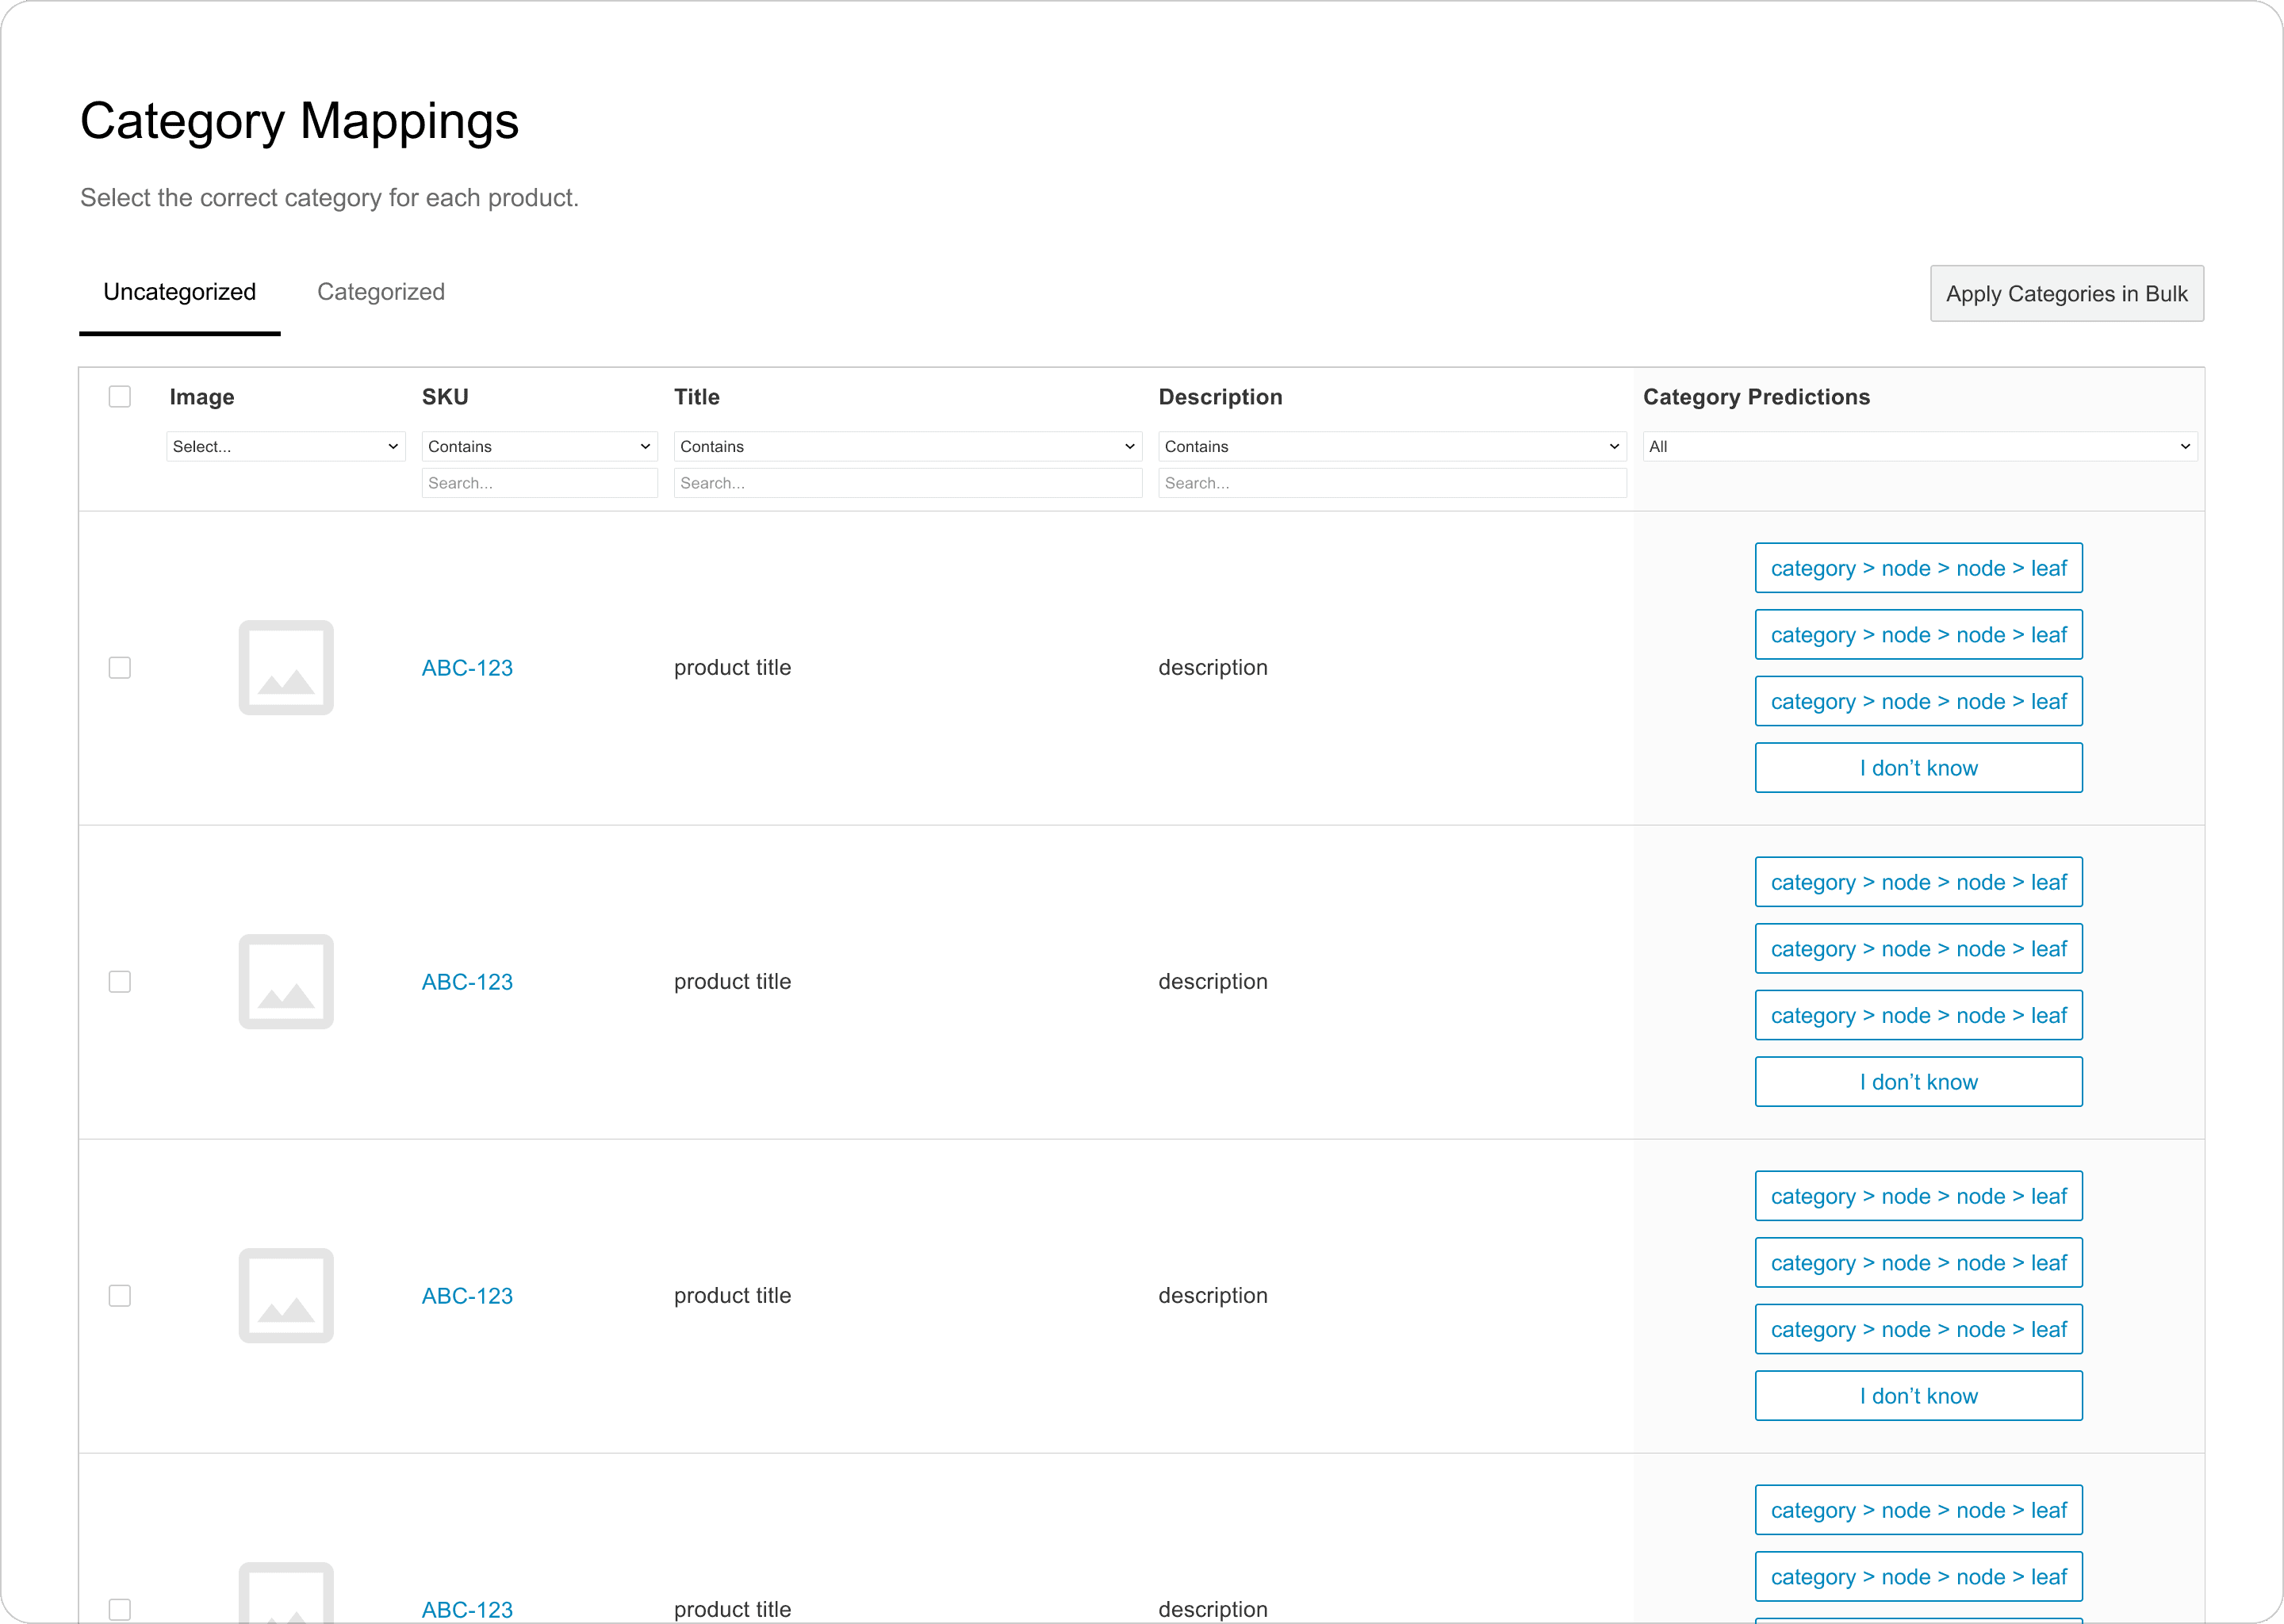Screen dimensions: 2284x1624
Task: Open the Description Contains filter dropdown
Action: [1391, 446]
